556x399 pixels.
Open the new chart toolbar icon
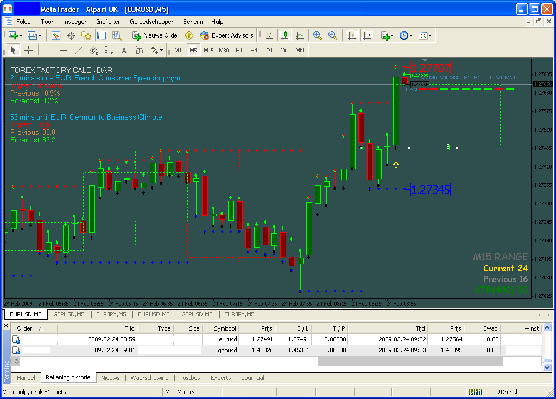click(x=13, y=35)
